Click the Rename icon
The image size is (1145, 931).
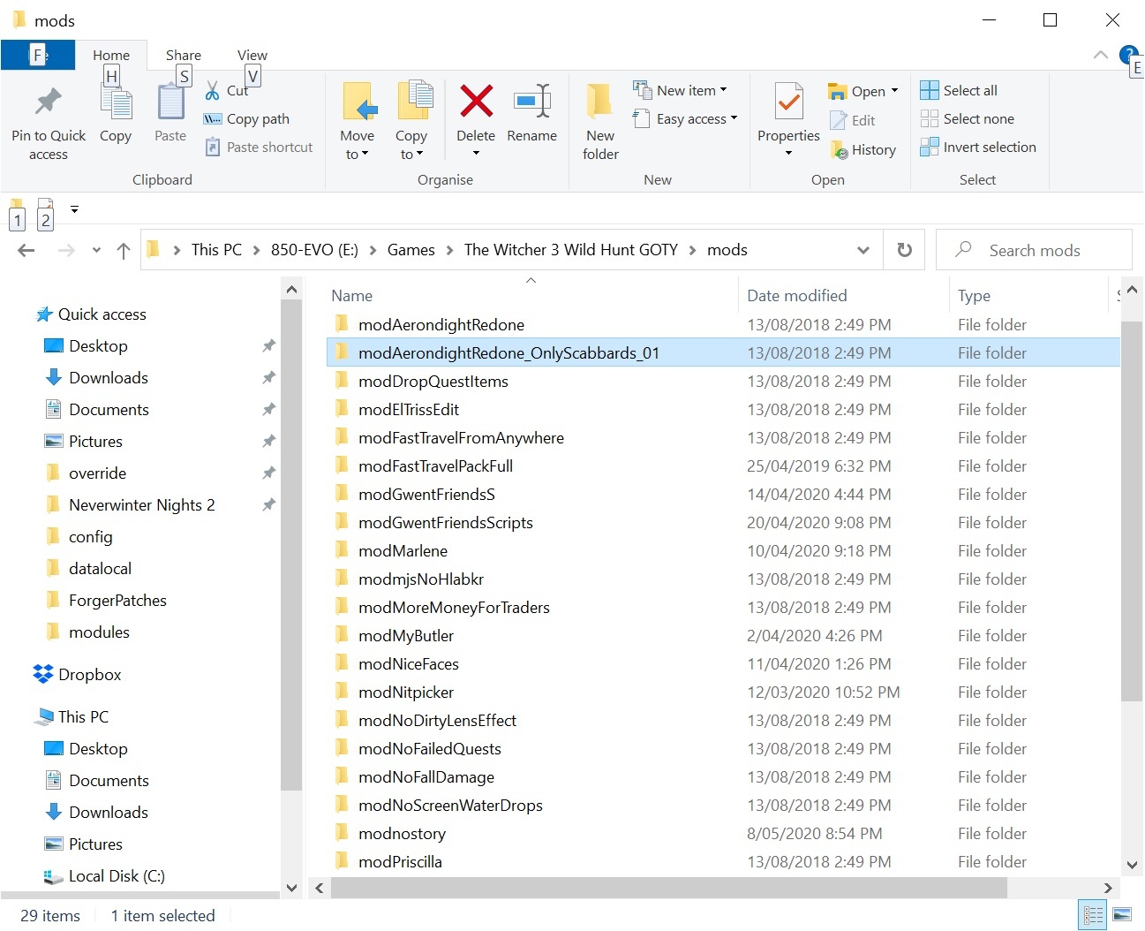point(532,101)
